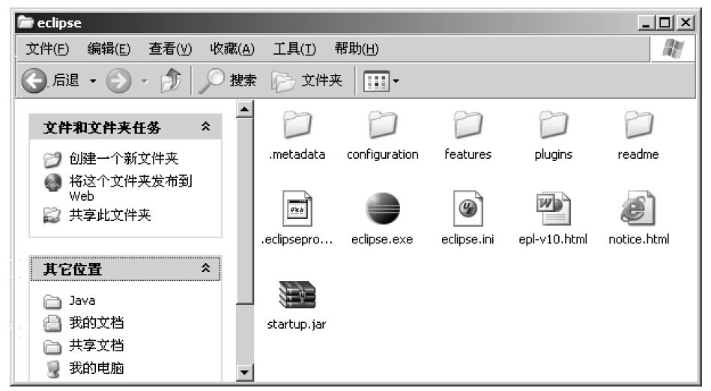
Task: Click 共享此文件夹 link
Action: tap(110, 215)
